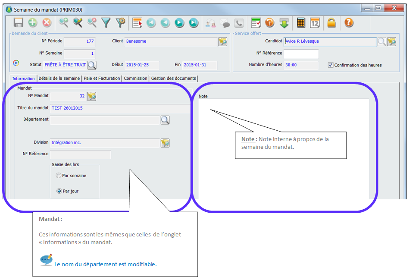Go to the last record arrow icon
Screen dimensions: 409x280
194,23
